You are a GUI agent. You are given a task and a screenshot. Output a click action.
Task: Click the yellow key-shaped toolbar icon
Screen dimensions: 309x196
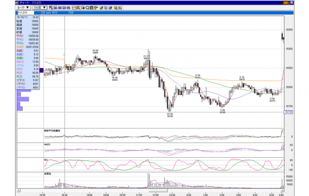(x=116, y=8)
